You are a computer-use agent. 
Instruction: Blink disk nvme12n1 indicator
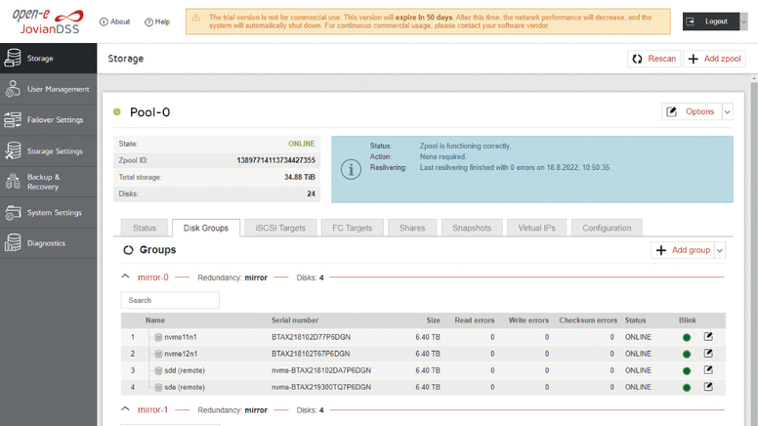pos(687,355)
